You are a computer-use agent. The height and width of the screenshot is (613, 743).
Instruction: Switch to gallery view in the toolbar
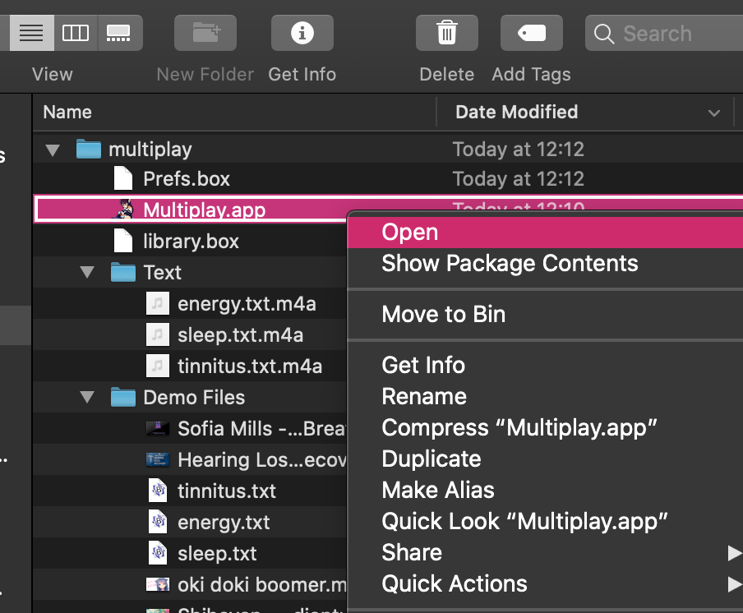pyautogui.click(x=118, y=33)
